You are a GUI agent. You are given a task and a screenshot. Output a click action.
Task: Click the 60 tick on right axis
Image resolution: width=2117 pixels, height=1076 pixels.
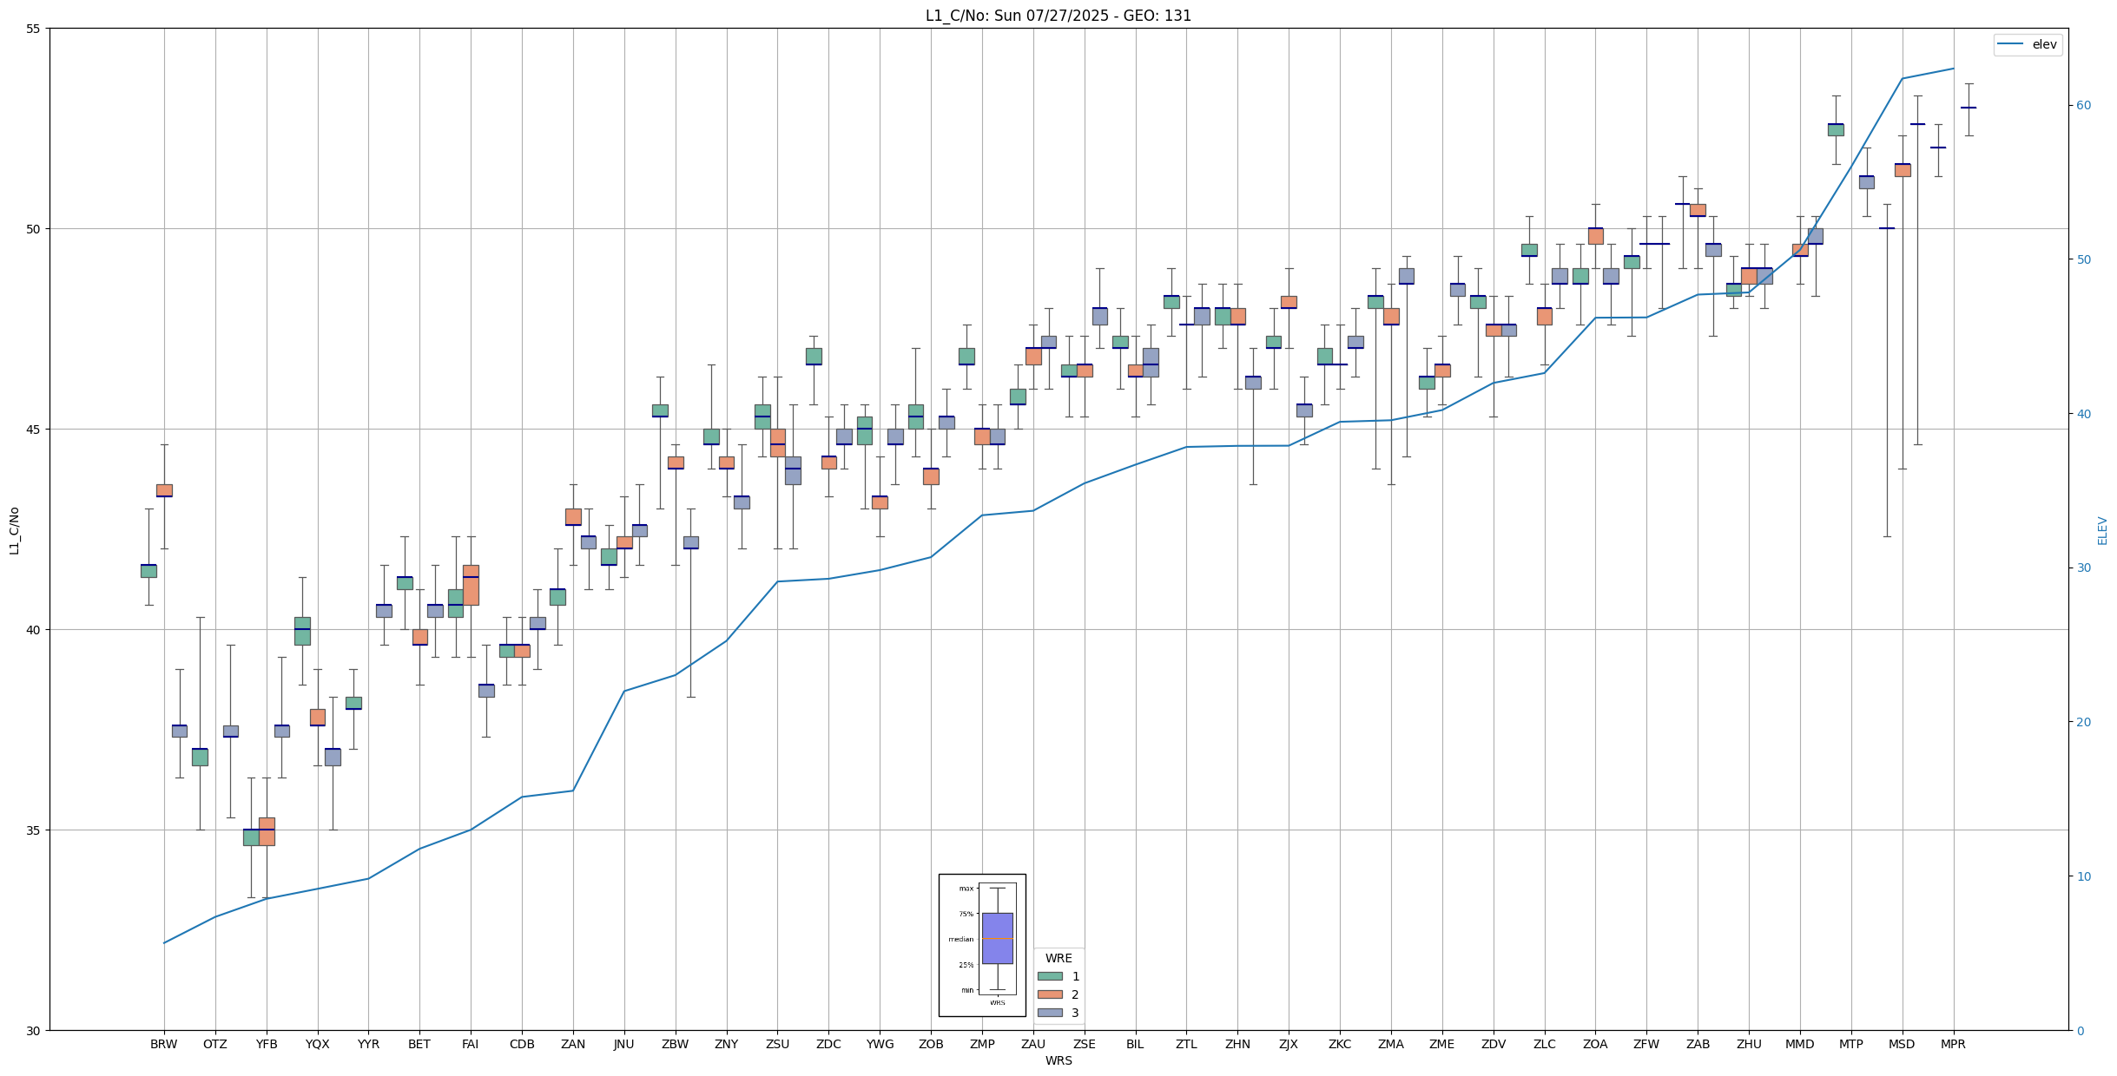2083,106
